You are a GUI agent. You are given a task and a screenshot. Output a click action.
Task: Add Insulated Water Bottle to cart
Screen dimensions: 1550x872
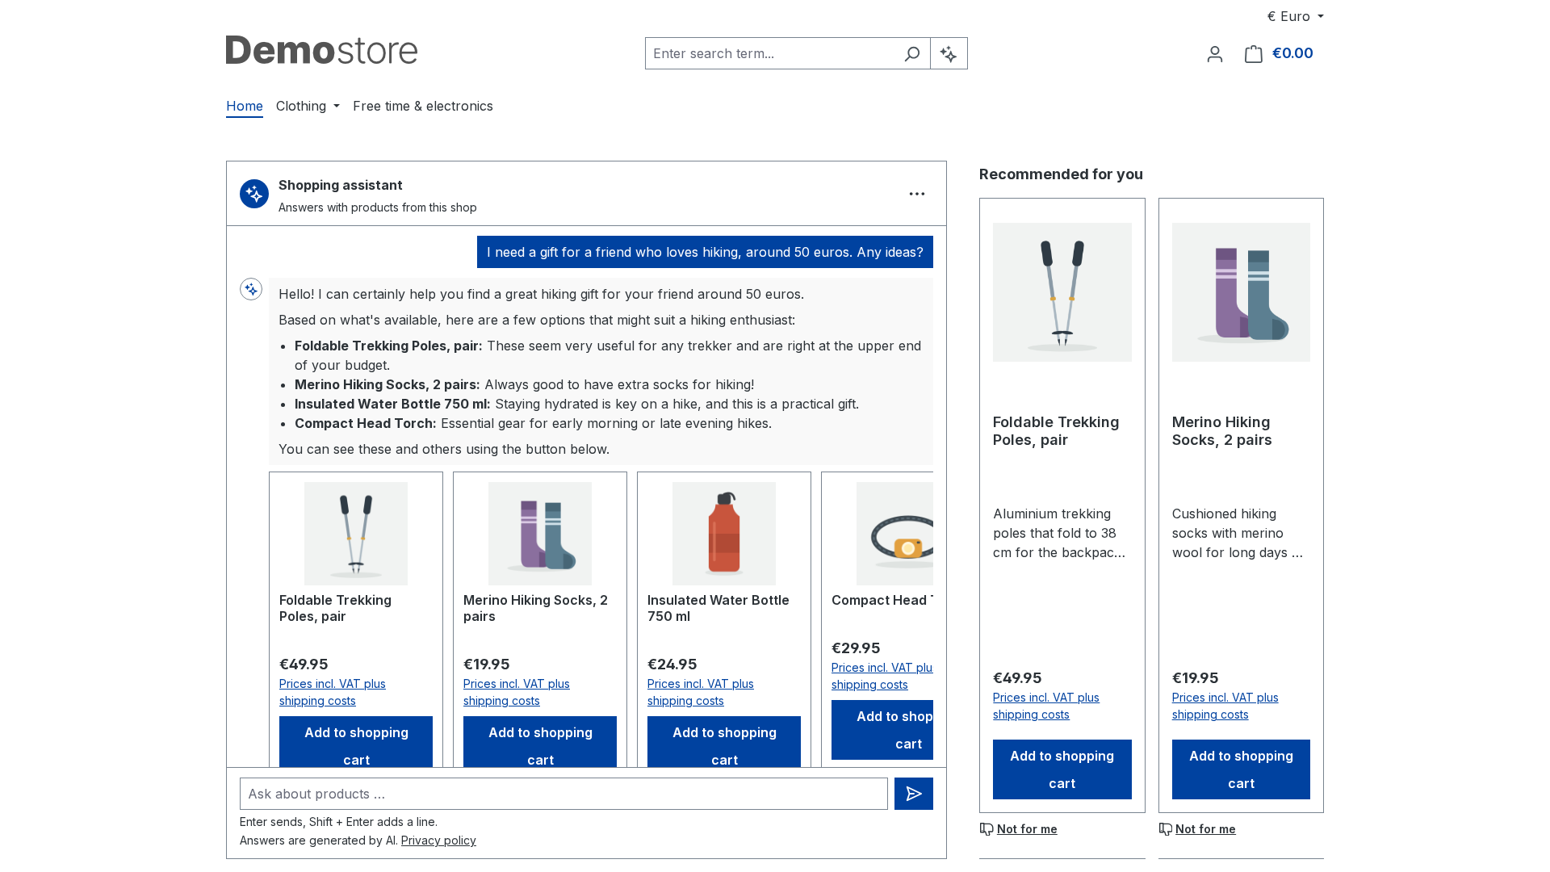(724, 742)
